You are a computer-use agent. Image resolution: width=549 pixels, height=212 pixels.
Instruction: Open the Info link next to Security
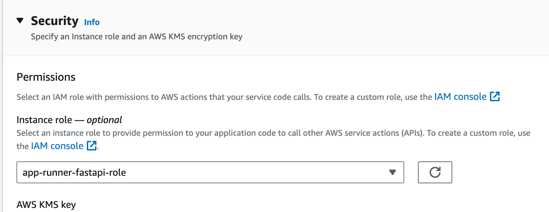[92, 22]
